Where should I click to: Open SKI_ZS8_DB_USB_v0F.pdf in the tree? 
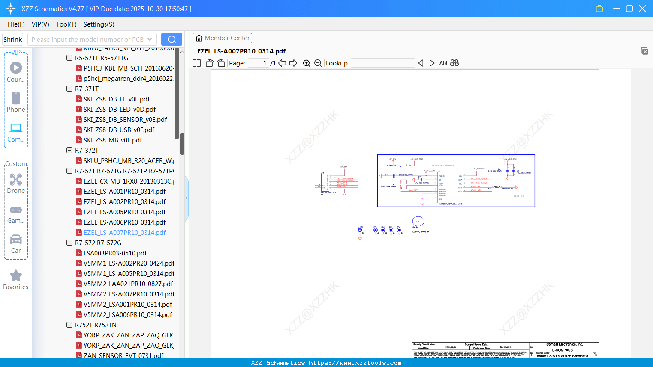[x=119, y=130]
